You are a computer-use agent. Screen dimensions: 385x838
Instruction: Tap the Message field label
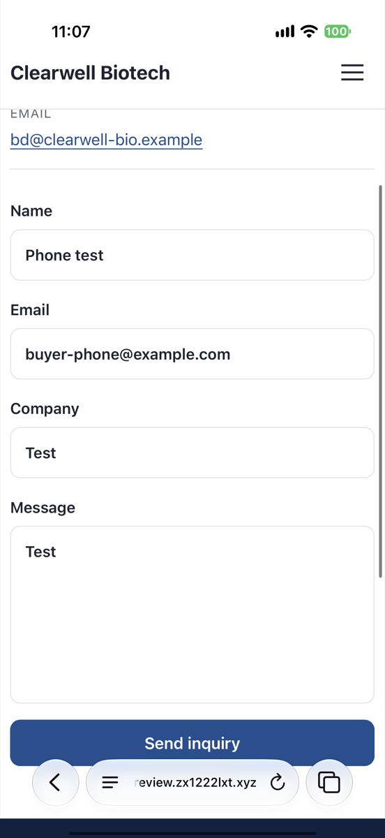pyautogui.click(x=43, y=508)
